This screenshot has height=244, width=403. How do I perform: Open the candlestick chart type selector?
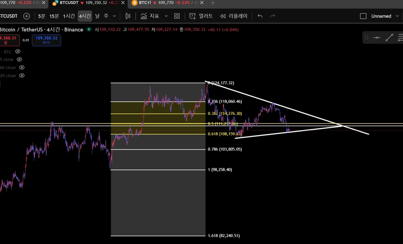(x=128, y=16)
